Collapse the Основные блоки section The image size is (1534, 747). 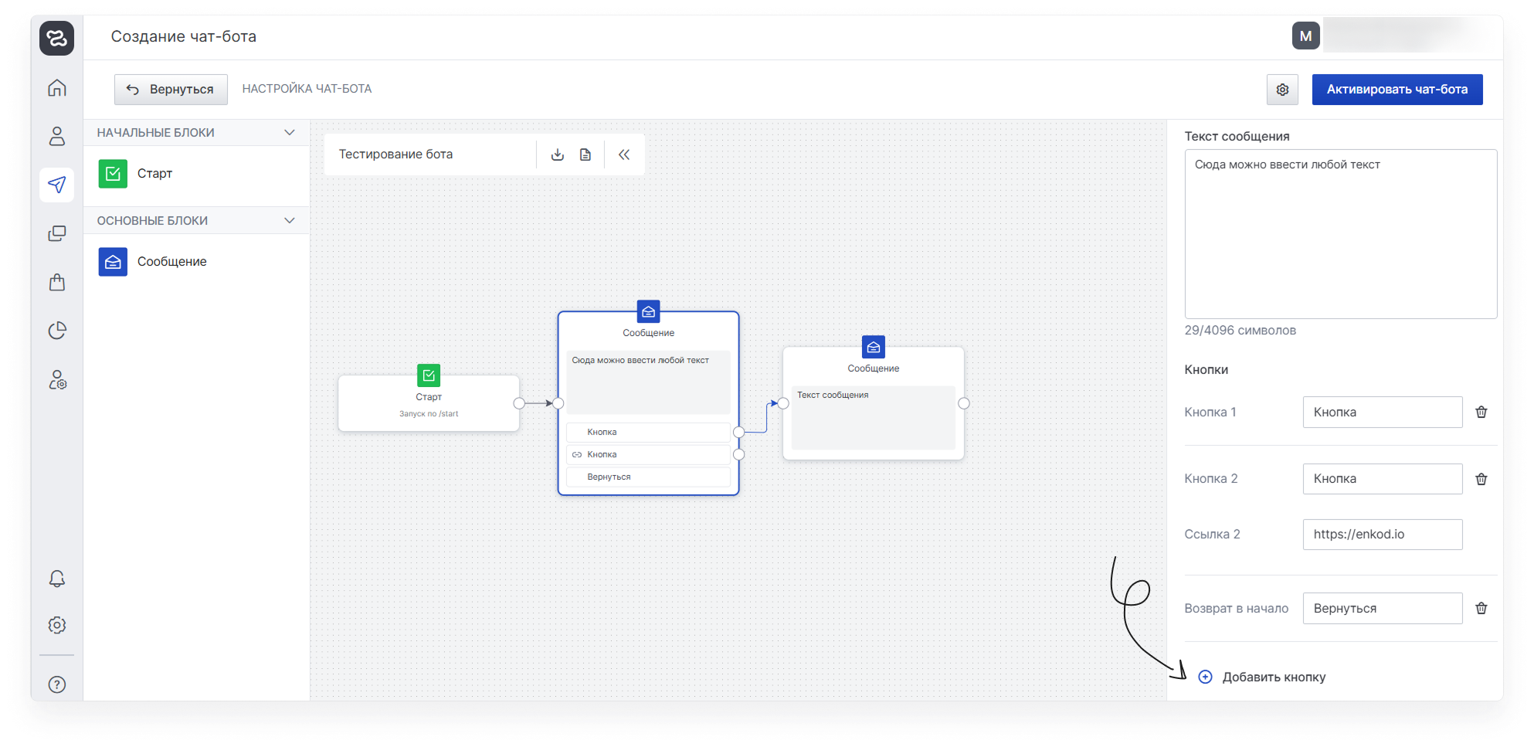290,221
